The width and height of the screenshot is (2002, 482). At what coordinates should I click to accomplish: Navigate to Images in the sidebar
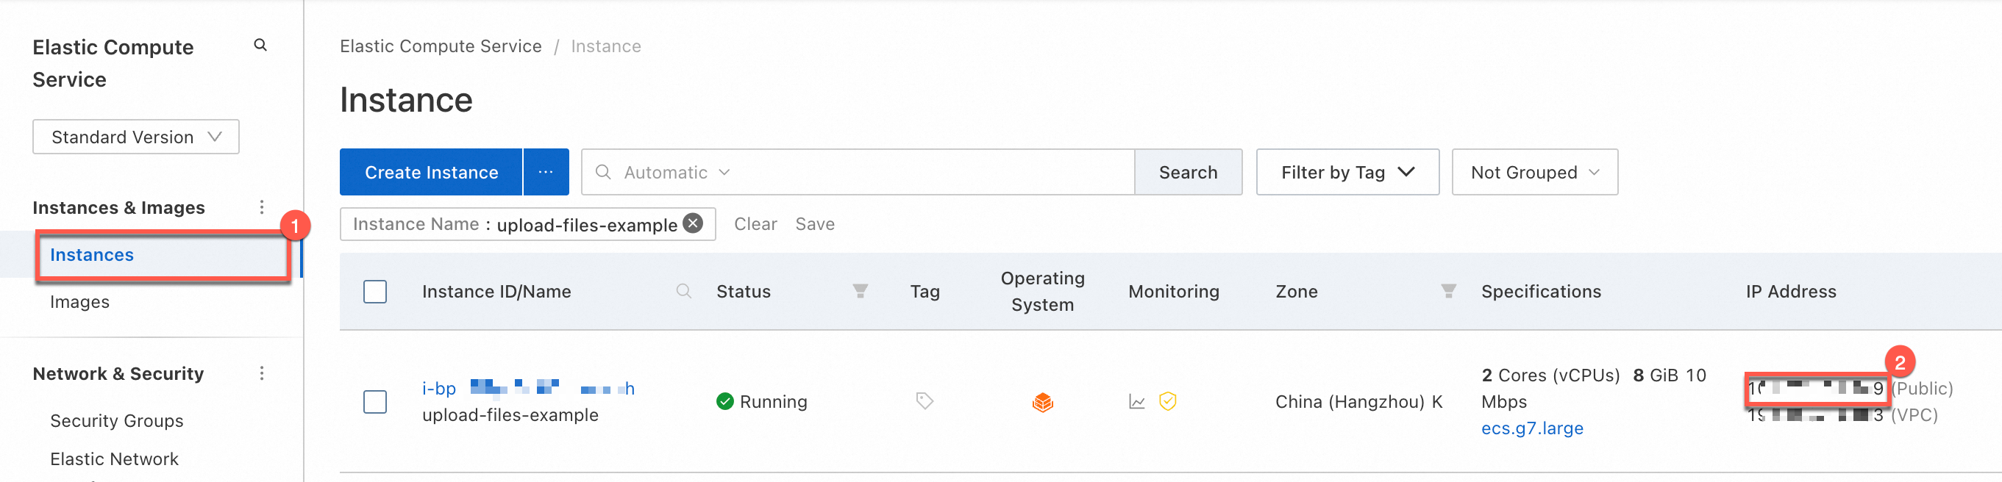79,302
